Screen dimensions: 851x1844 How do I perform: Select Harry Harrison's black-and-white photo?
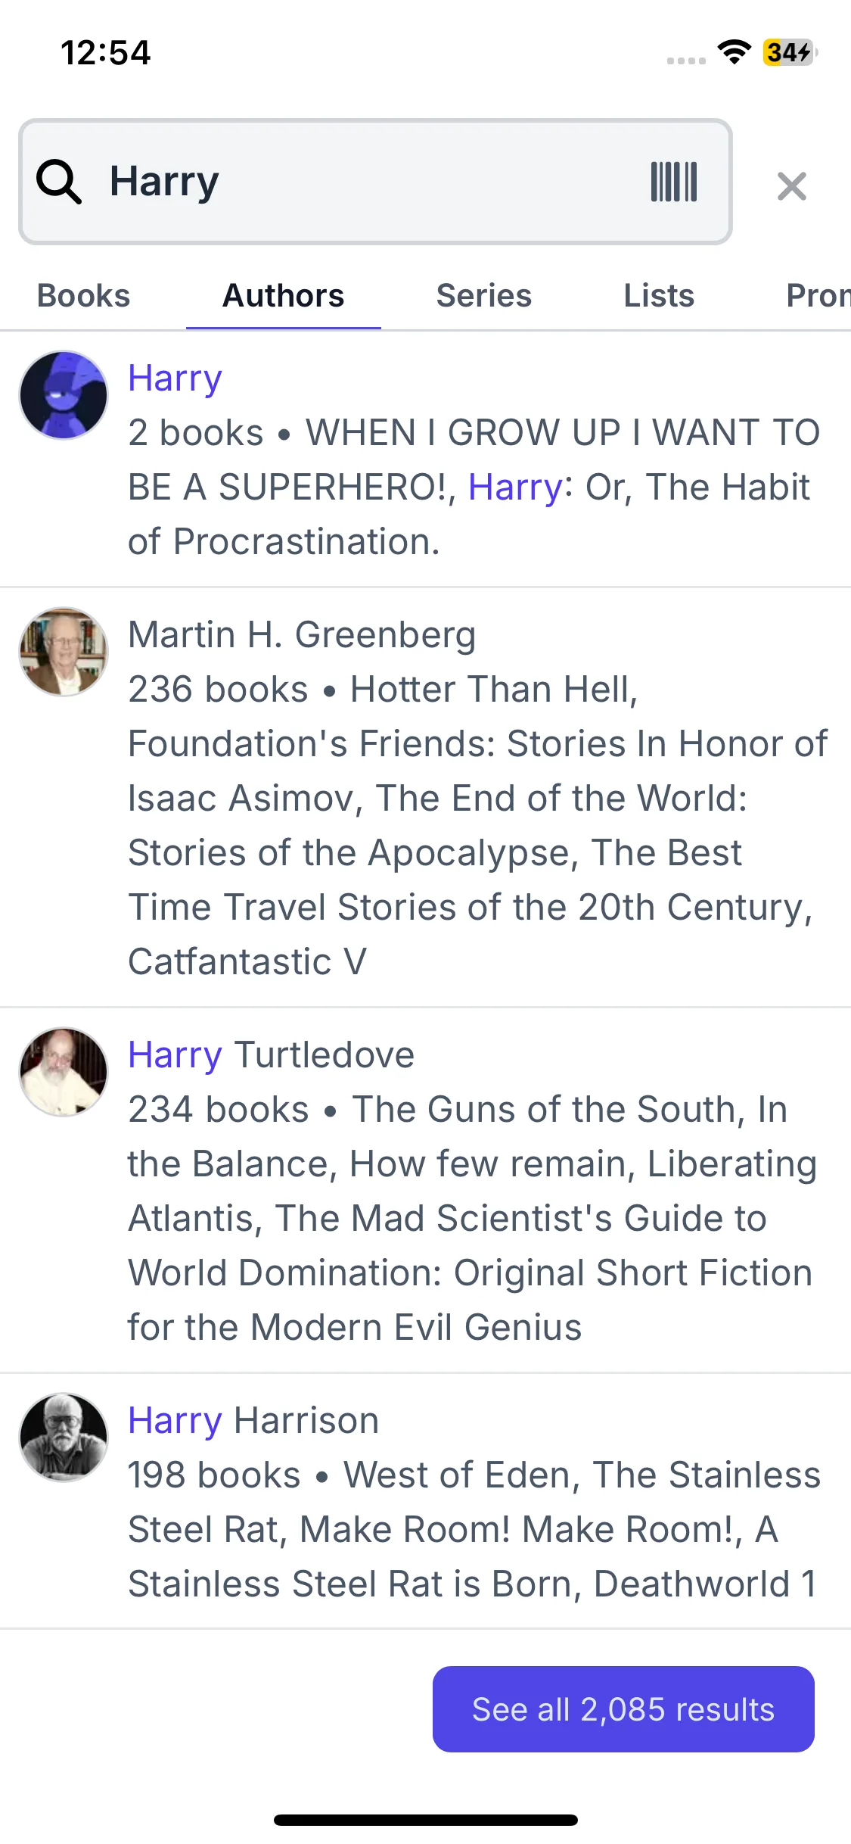tap(64, 1437)
